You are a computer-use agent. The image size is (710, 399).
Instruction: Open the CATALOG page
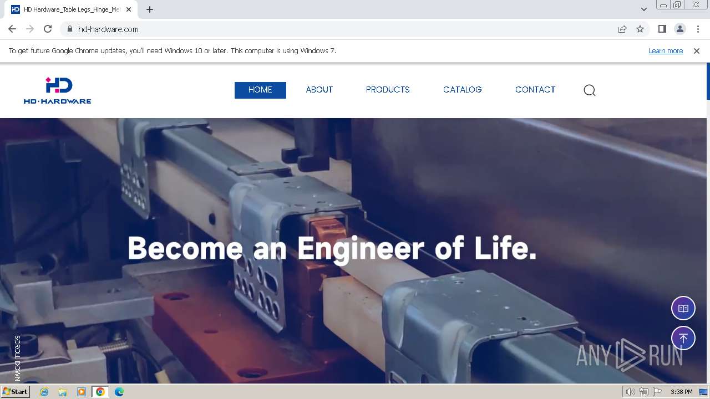click(463, 90)
